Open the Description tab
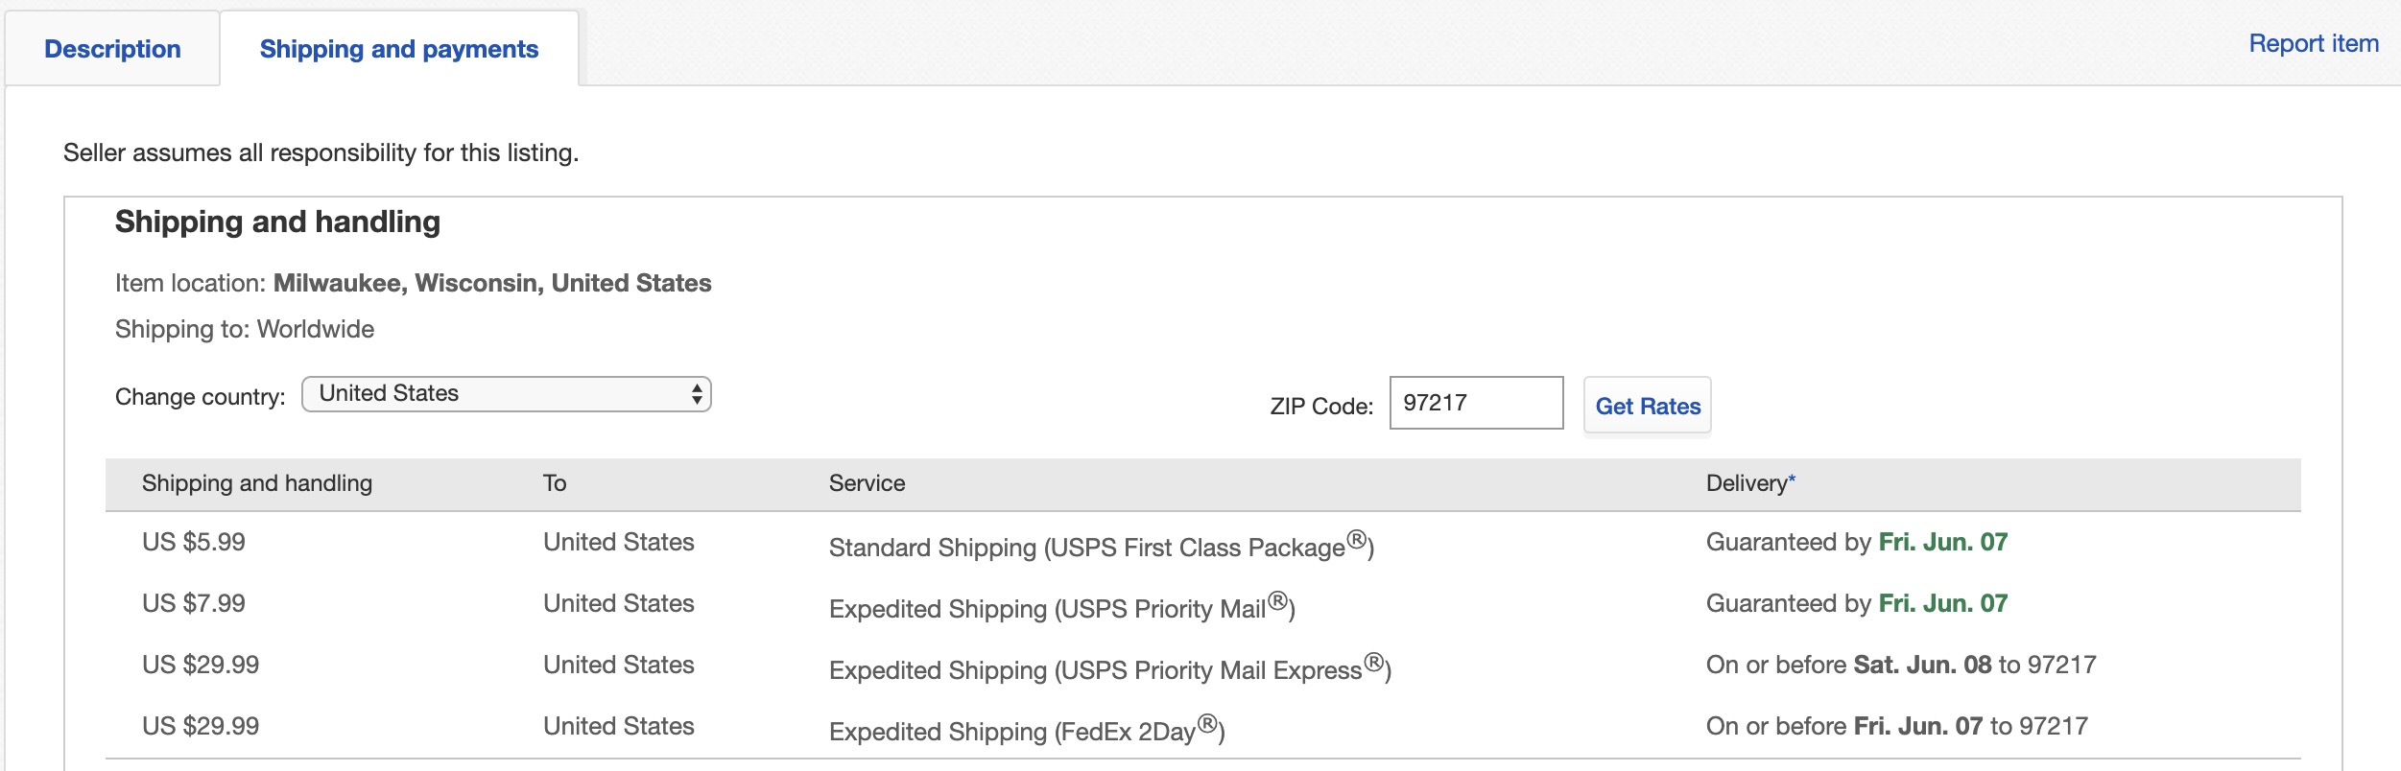The height and width of the screenshot is (771, 2401). (112, 49)
